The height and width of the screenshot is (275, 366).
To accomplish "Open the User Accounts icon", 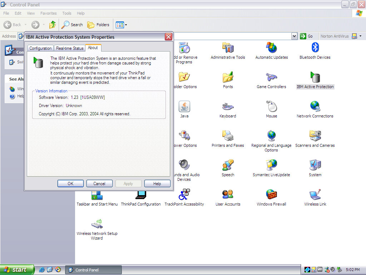I will (228, 194).
